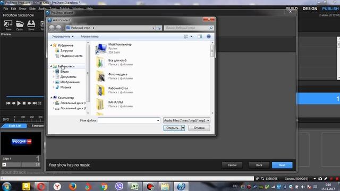Click the Открыть button
This screenshot has width=340, height=191.
(172, 128)
